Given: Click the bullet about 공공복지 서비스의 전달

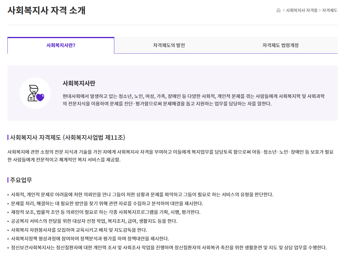Looking at the screenshot, I should pyautogui.click(x=94, y=221).
